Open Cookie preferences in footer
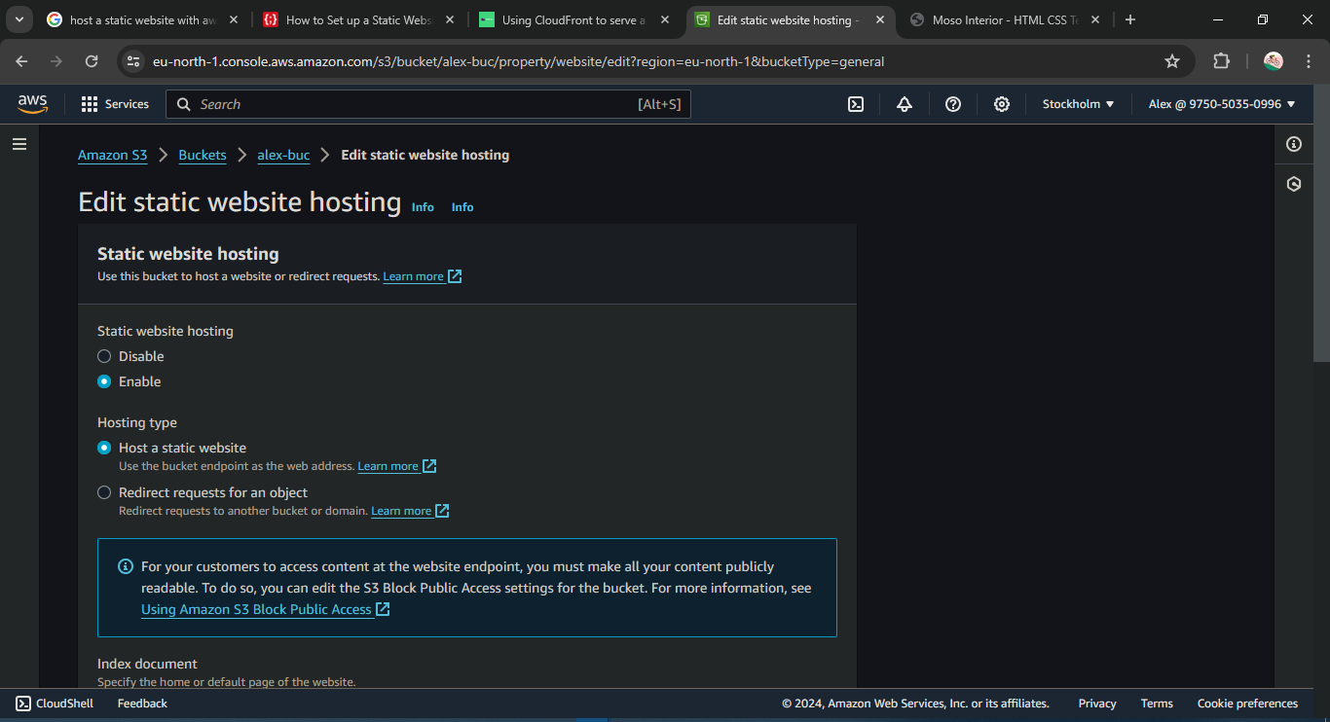 coord(1247,704)
